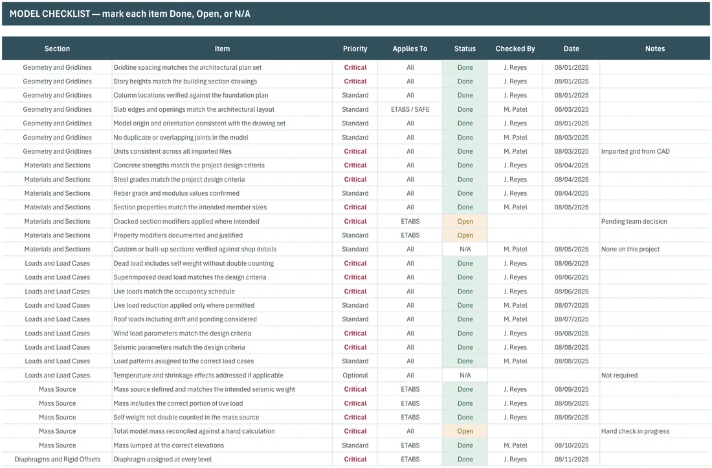Select the Notes column header
Screen dimensions: 712x468
point(655,48)
